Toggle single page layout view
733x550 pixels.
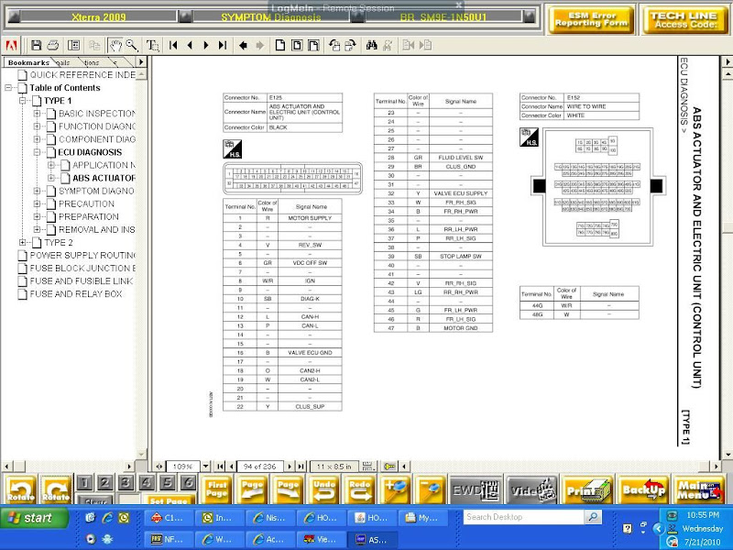[x=280, y=45]
